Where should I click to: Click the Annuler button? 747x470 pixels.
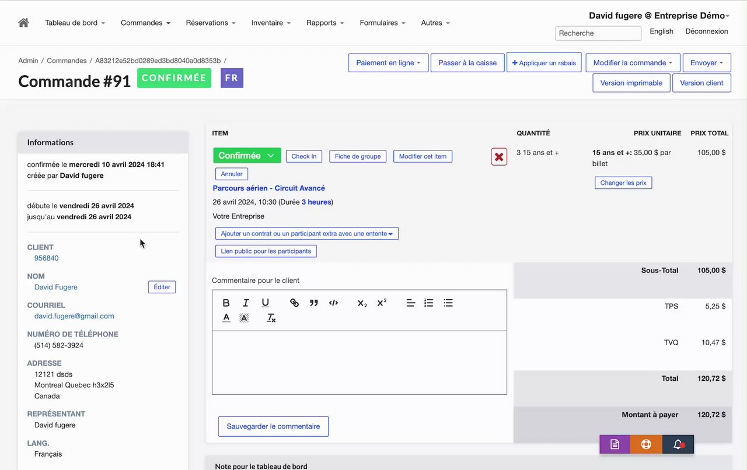pos(232,174)
